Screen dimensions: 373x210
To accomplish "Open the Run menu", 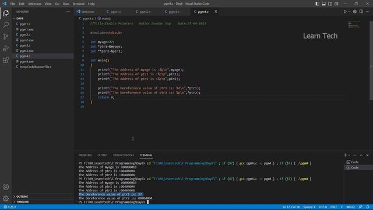I will 66,4.
